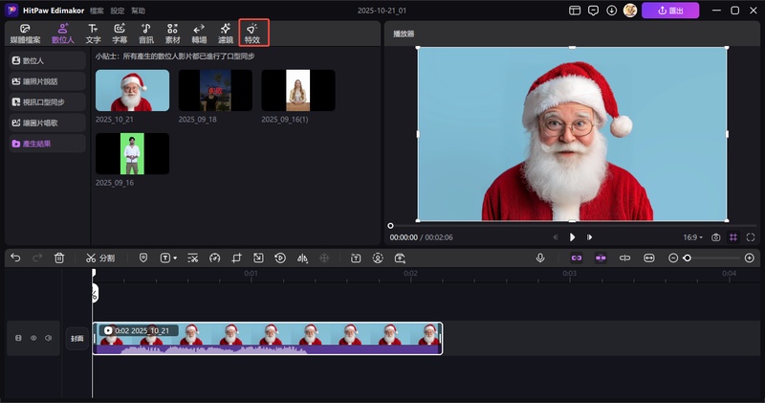Click the 分割 split scissors tool
This screenshot has height=403, width=765.
[x=99, y=257]
